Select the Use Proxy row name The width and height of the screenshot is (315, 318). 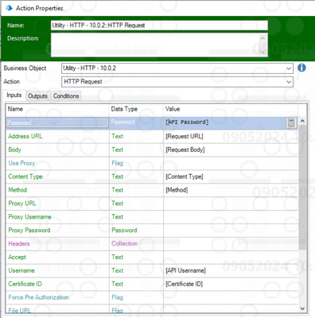click(21, 163)
